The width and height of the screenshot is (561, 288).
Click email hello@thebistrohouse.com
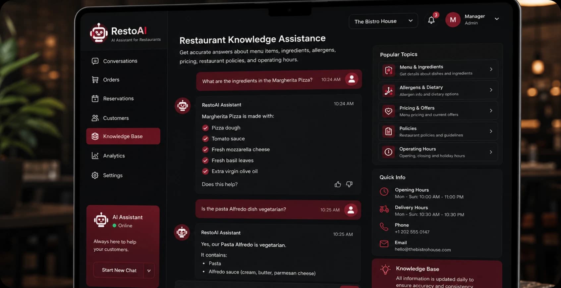click(422, 250)
